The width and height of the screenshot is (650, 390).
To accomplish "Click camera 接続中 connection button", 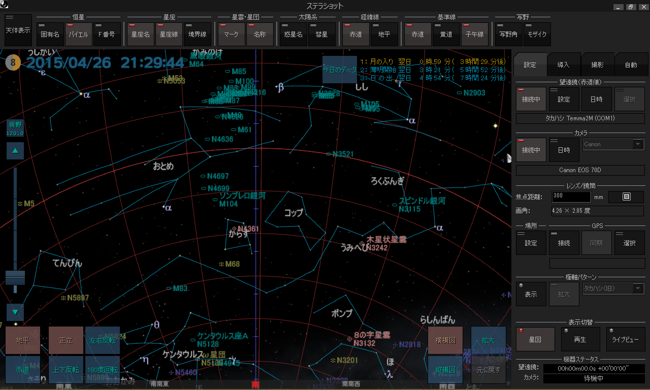I will [531, 150].
